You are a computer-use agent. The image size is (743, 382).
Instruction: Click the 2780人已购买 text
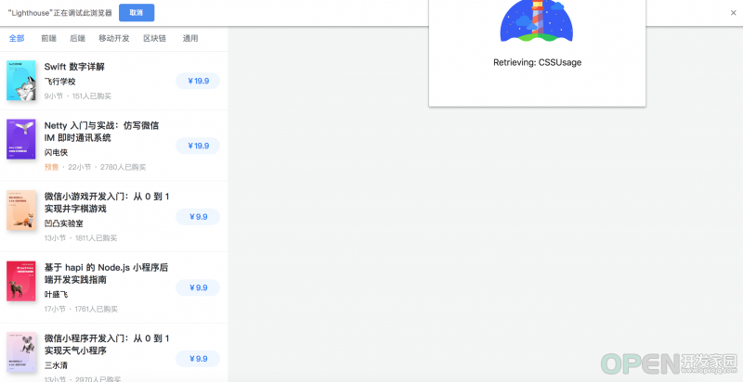click(x=124, y=167)
